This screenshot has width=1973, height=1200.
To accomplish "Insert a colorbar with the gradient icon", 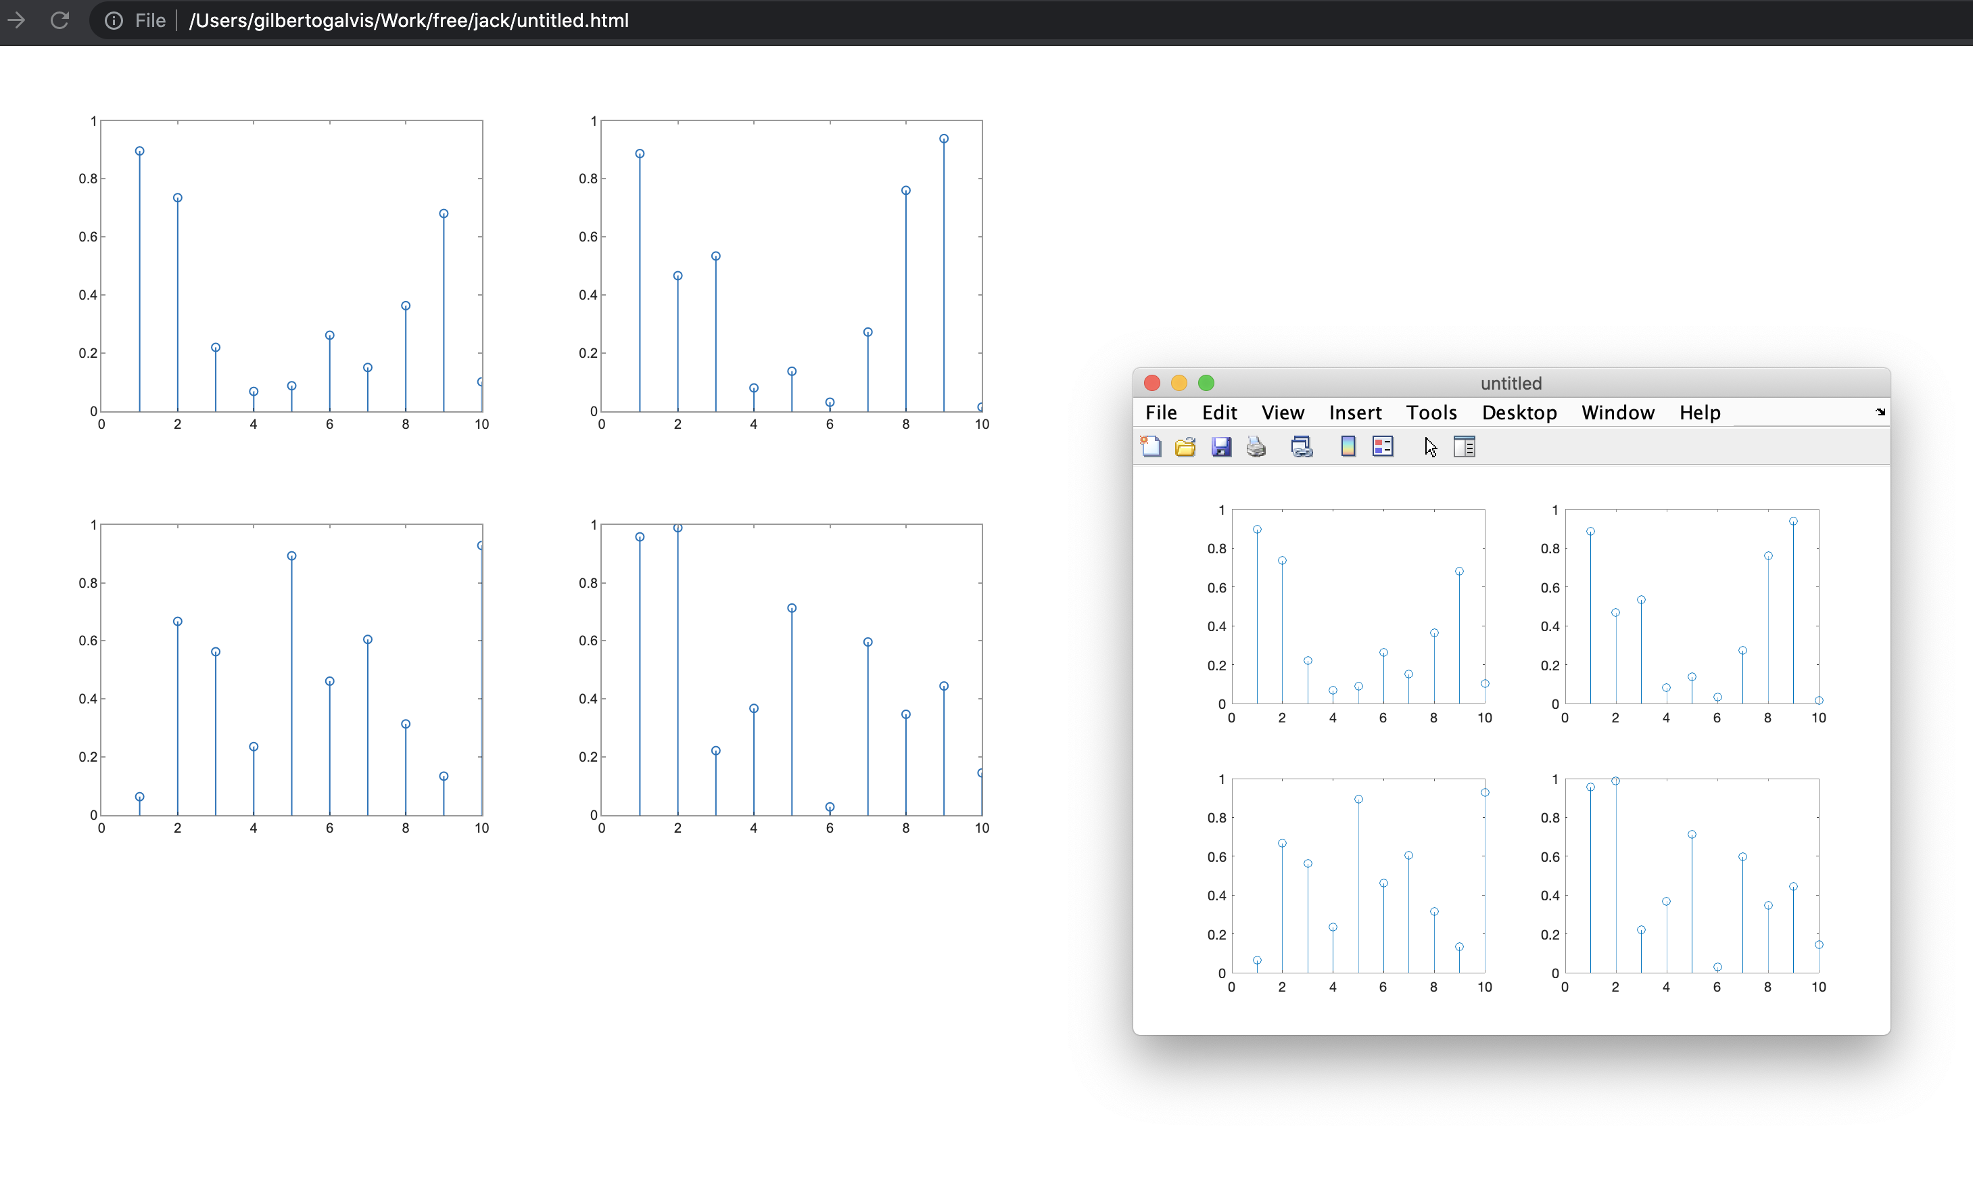I will 1348,446.
